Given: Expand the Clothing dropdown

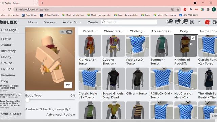Looking at the screenshot, I should tap(137, 31).
